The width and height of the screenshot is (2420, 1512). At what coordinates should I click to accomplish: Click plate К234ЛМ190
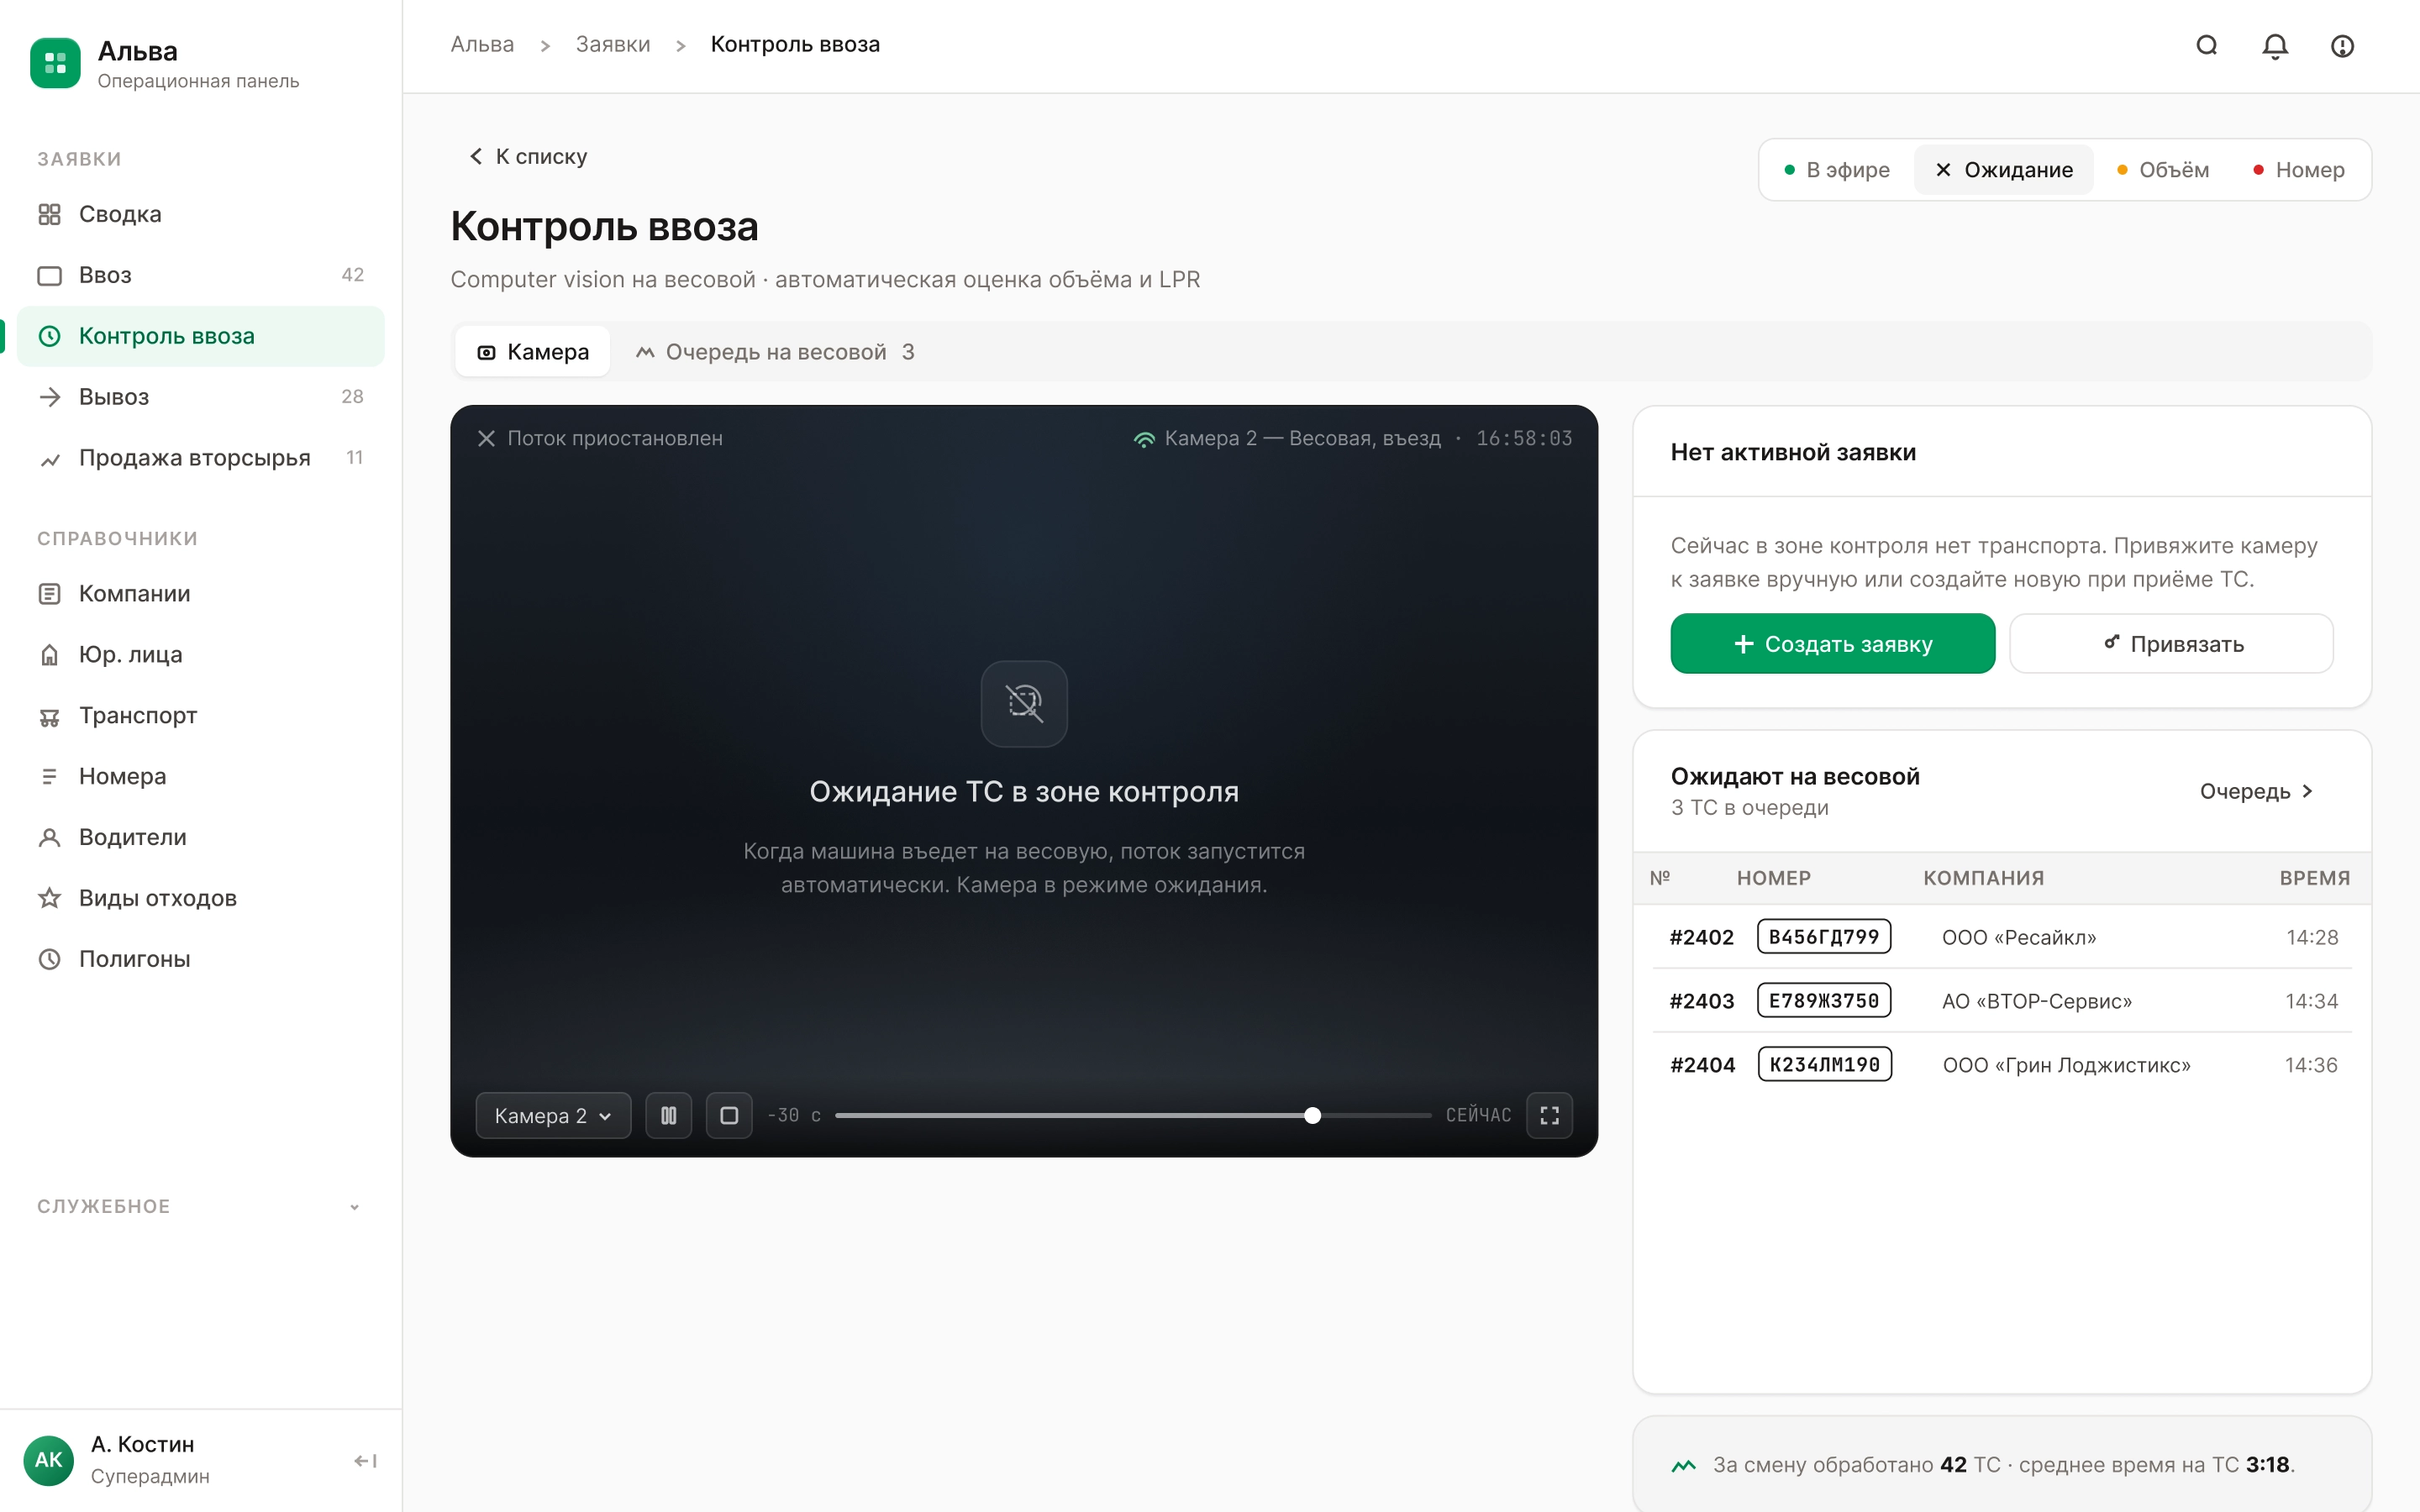click(1825, 1065)
